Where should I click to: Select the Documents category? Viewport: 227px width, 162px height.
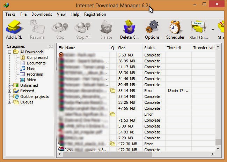(36, 63)
